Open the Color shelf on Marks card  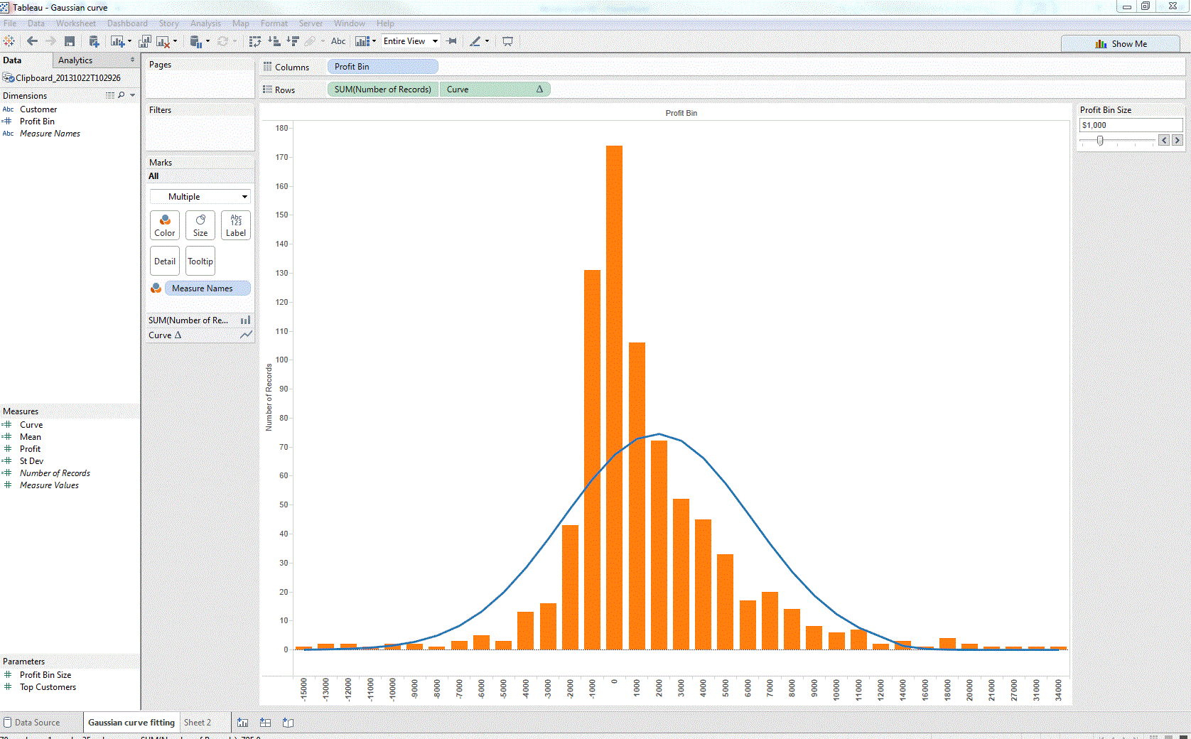coord(164,225)
